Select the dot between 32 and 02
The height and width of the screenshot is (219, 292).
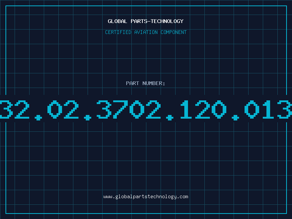[x=38, y=118]
